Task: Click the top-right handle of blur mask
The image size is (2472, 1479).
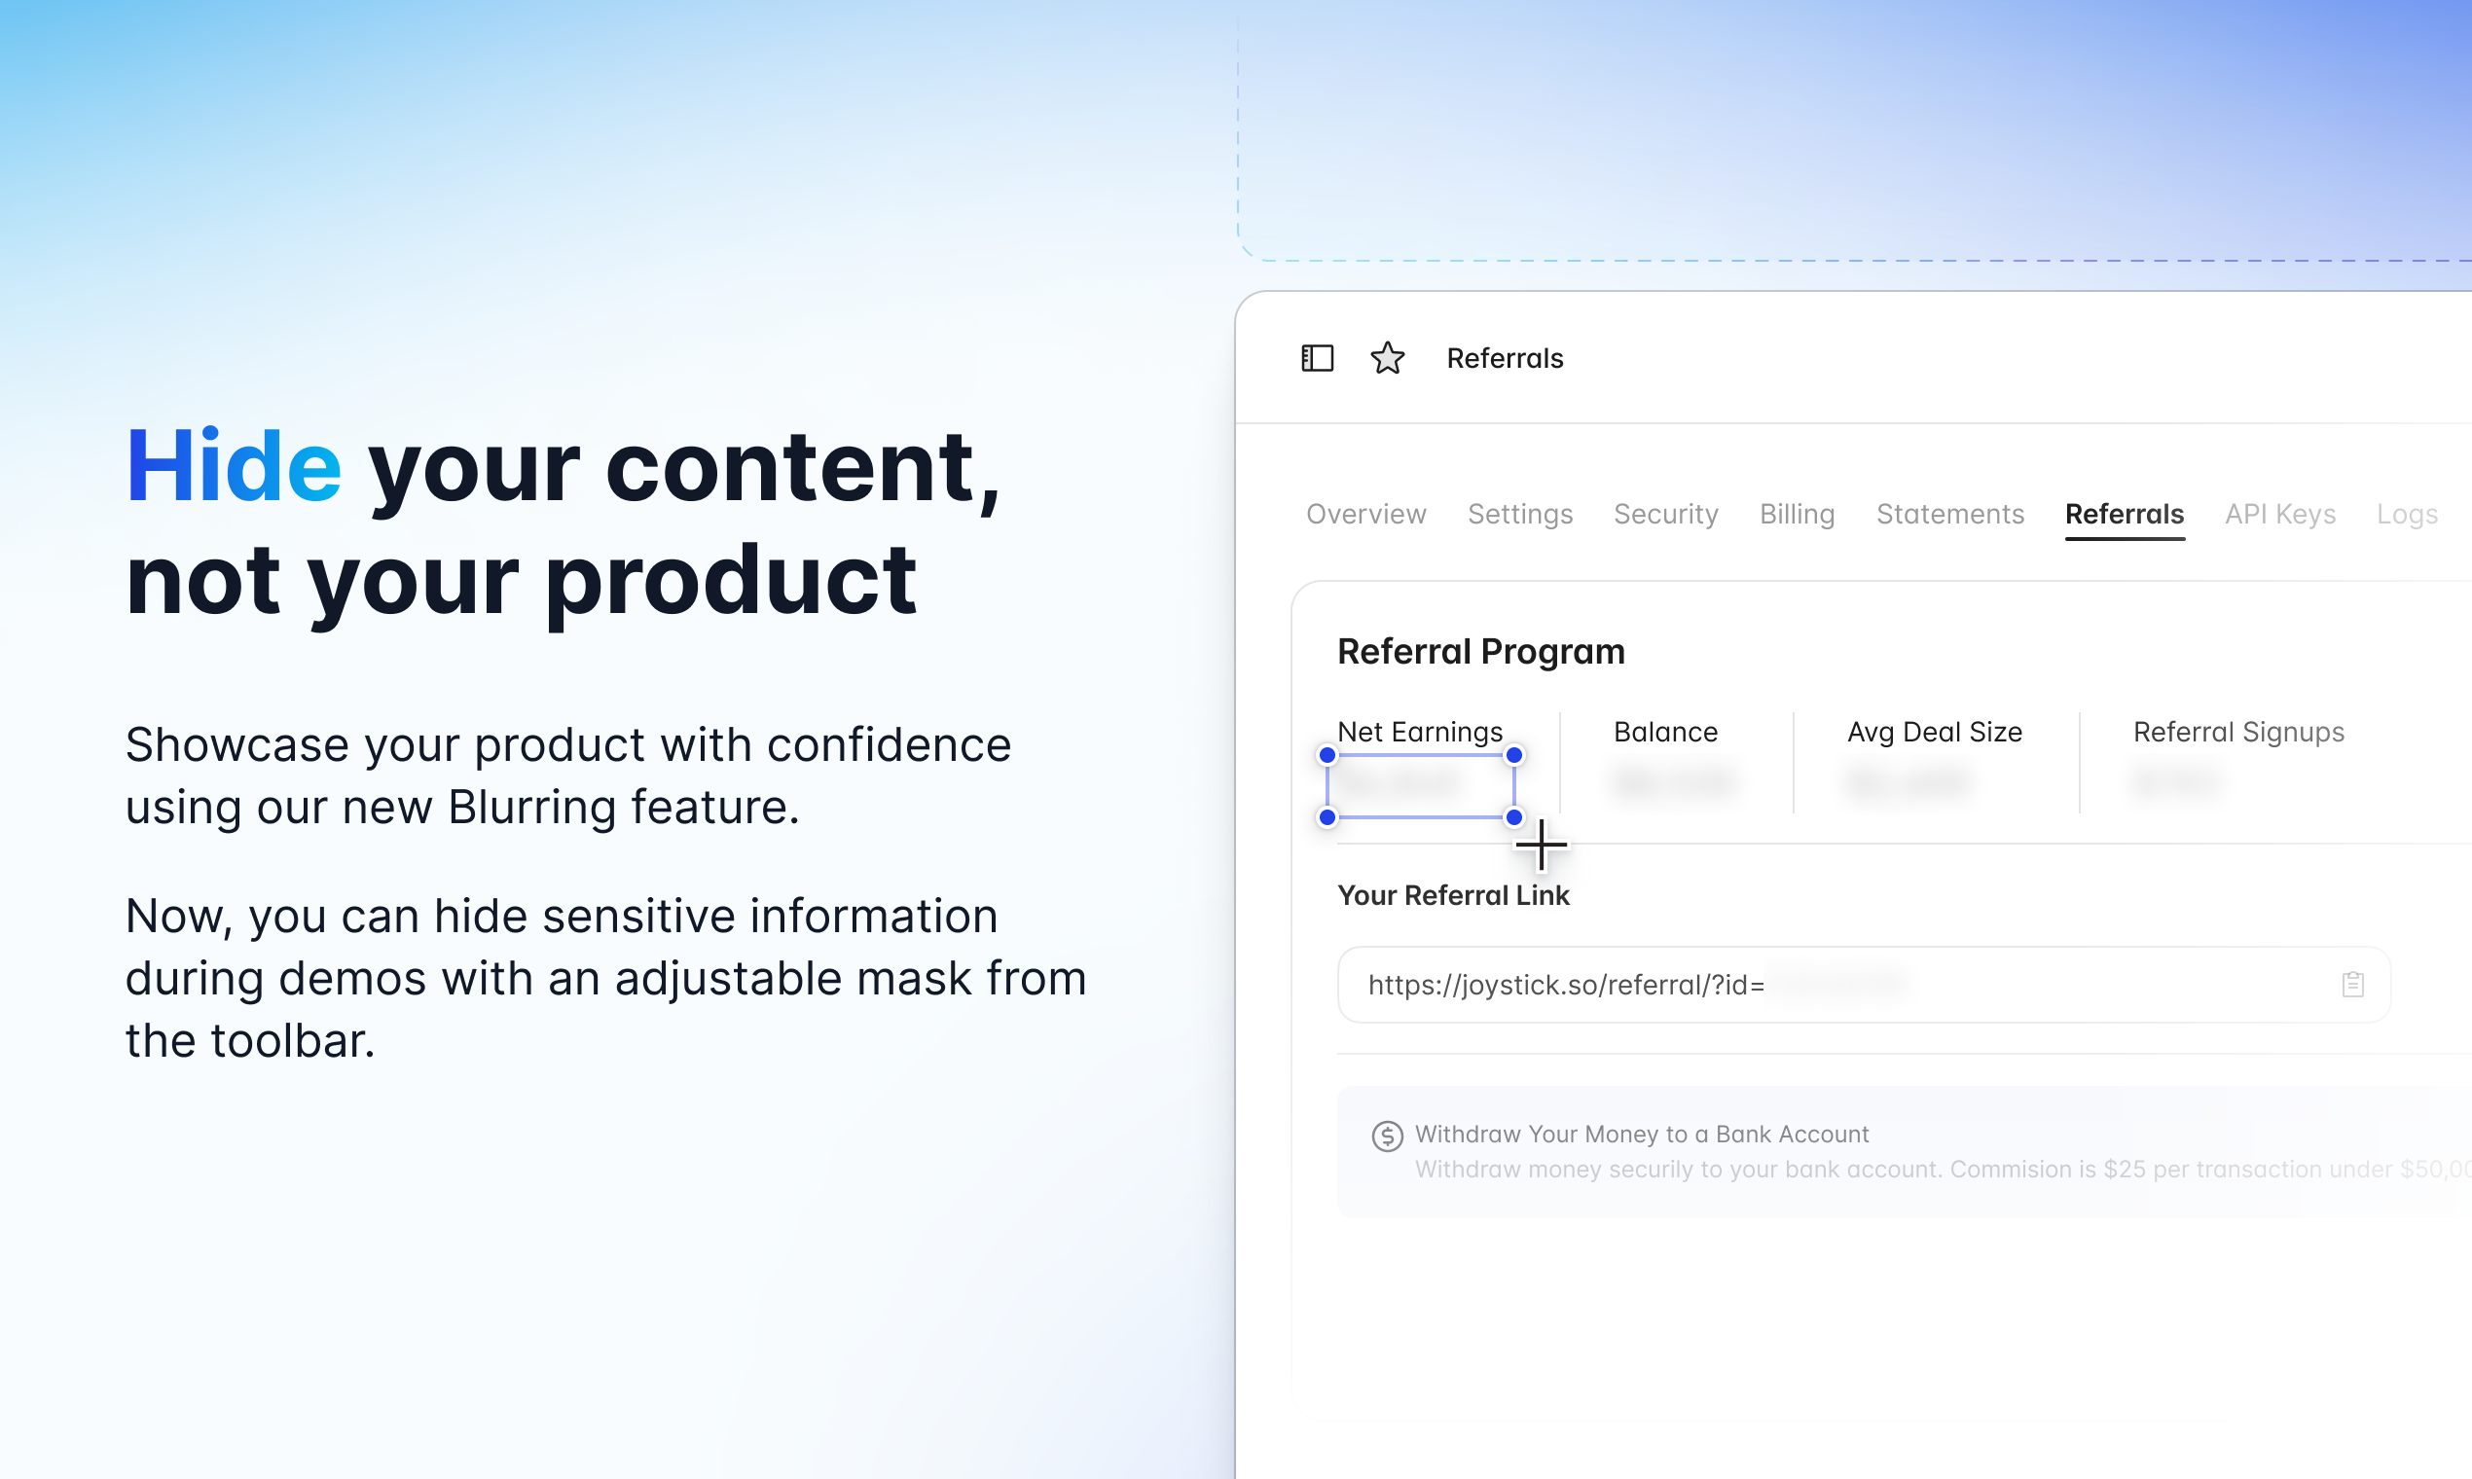Action: (x=1513, y=754)
